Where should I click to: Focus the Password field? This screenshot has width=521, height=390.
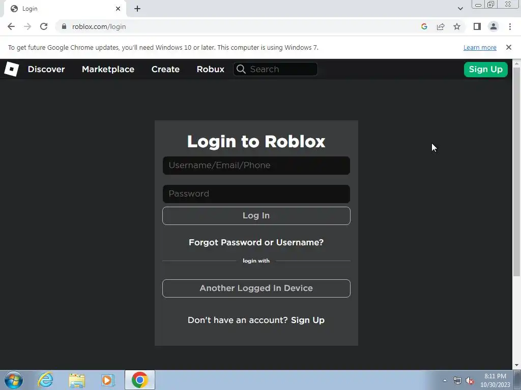(x=256, y=194)
